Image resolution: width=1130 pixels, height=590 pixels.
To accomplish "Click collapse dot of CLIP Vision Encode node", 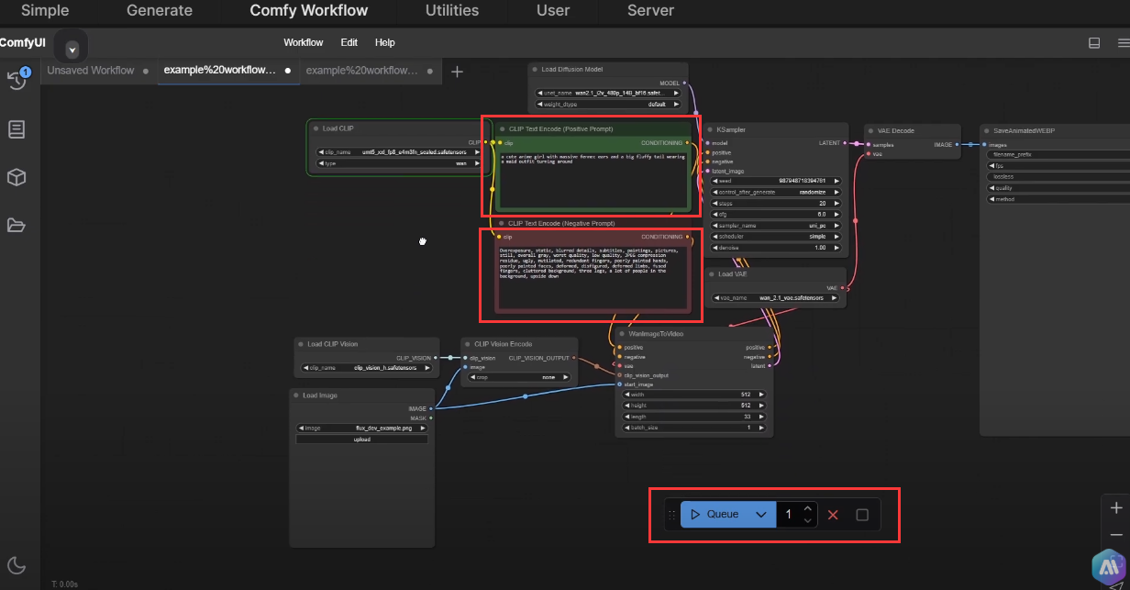I will pyautogui.click(x=468, y=344).
